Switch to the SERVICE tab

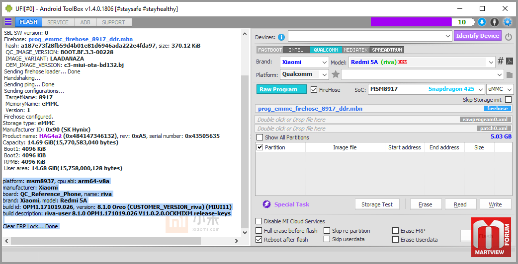click(x=58, y=22)
